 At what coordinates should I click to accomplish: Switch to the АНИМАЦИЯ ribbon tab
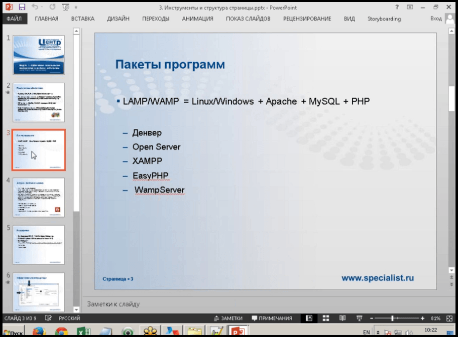197,19
